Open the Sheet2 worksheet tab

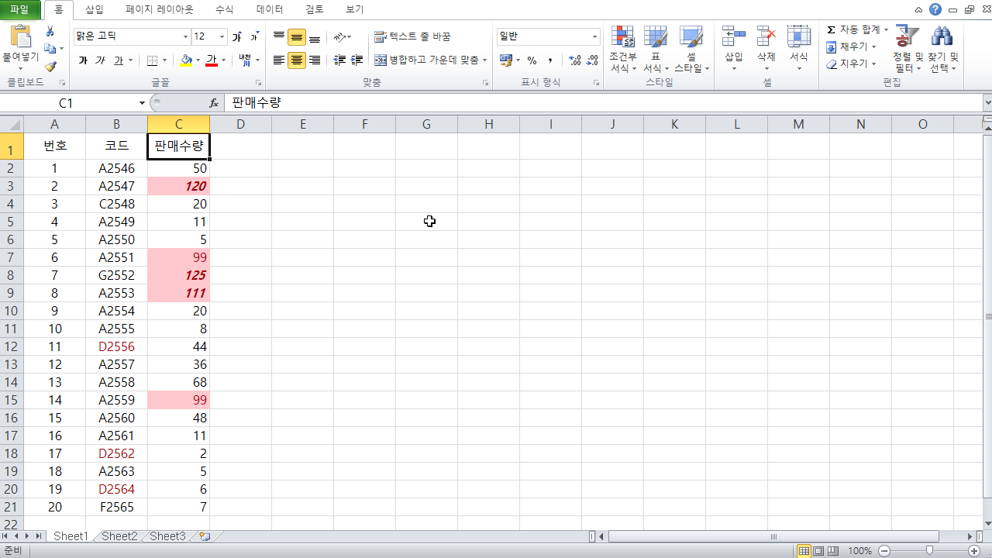tap(119, 536)
